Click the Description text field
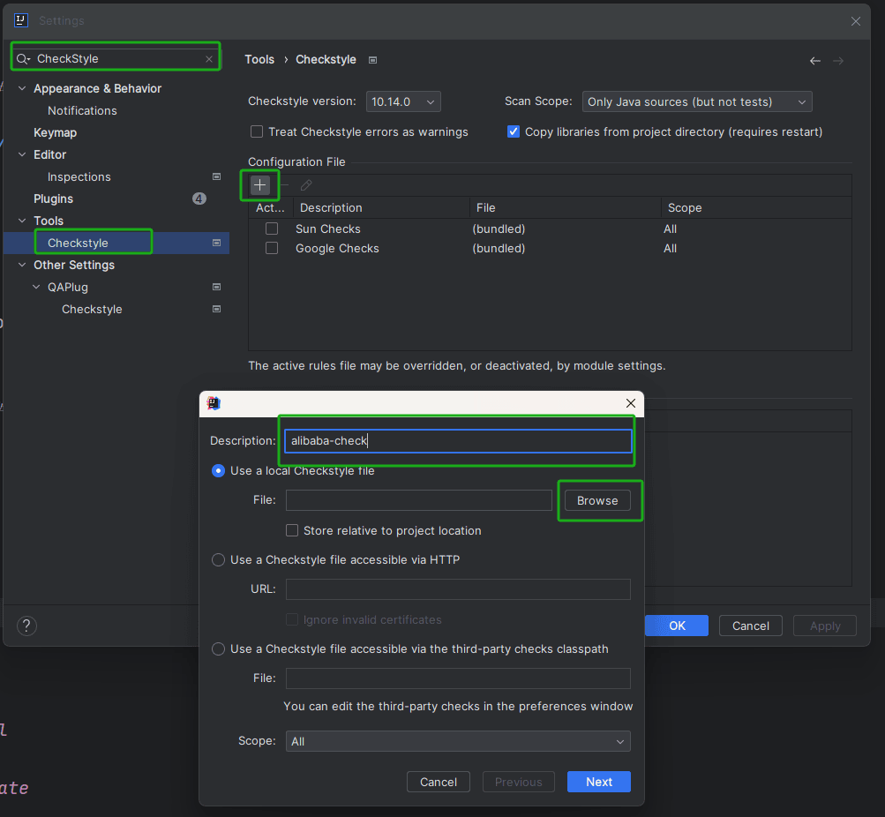This screenshot has height=817, width=885. coord(457,440)
